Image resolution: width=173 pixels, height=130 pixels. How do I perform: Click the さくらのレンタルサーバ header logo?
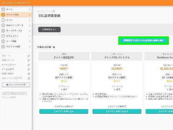(16, 2)
